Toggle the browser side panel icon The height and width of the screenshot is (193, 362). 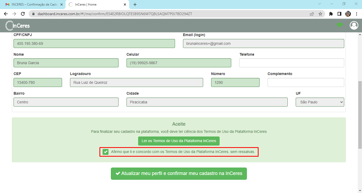point(339,14)
